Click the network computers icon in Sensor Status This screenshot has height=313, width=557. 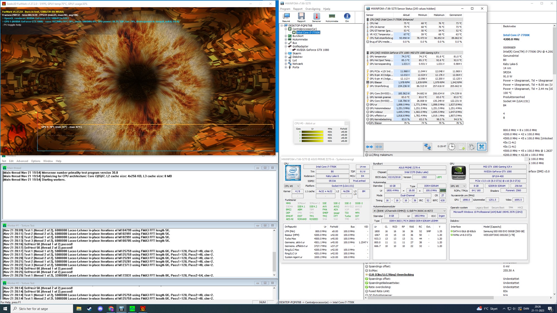[427, 147]
